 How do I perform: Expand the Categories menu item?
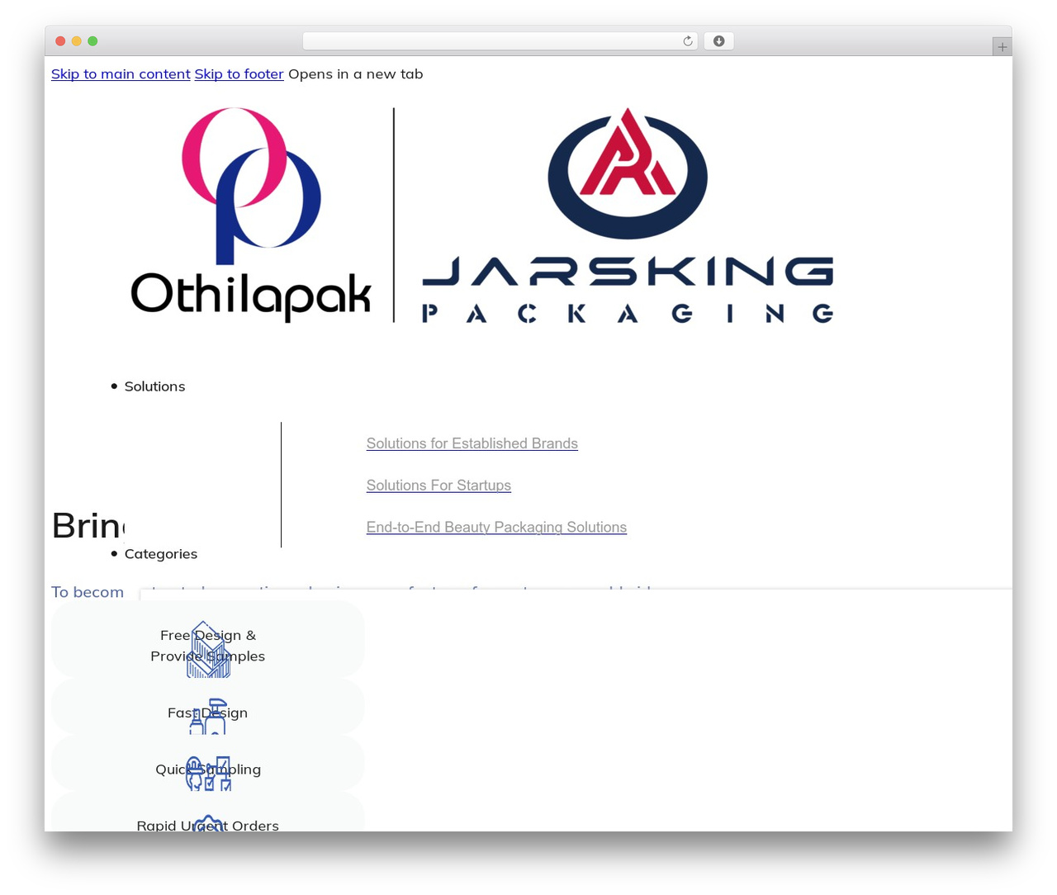point(161,554)
